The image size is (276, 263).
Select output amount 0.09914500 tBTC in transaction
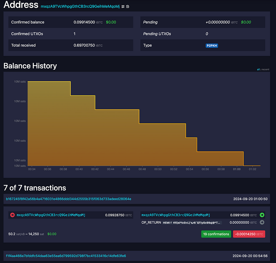click(x=244, y=215)
